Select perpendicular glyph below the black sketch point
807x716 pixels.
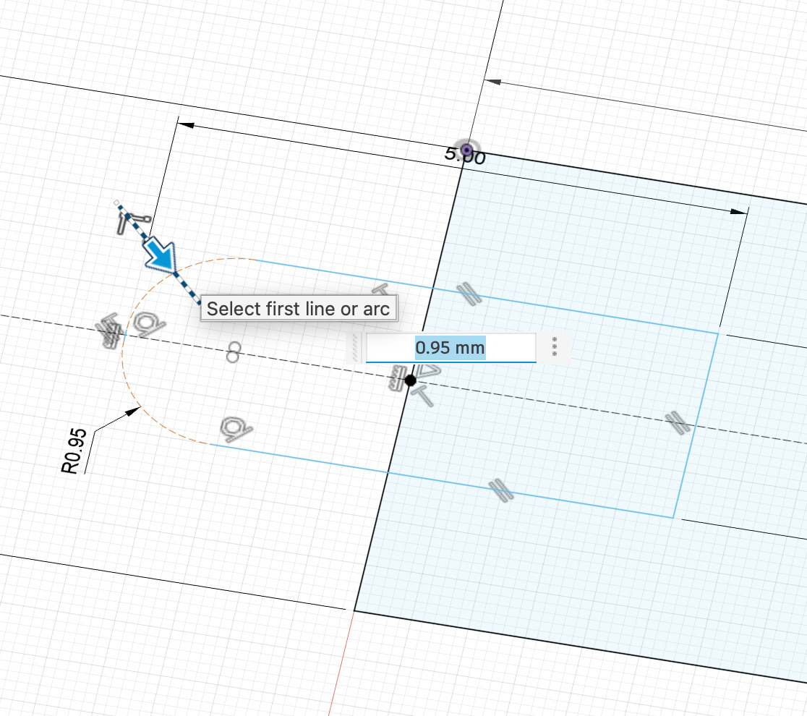[x=422, y=396]
